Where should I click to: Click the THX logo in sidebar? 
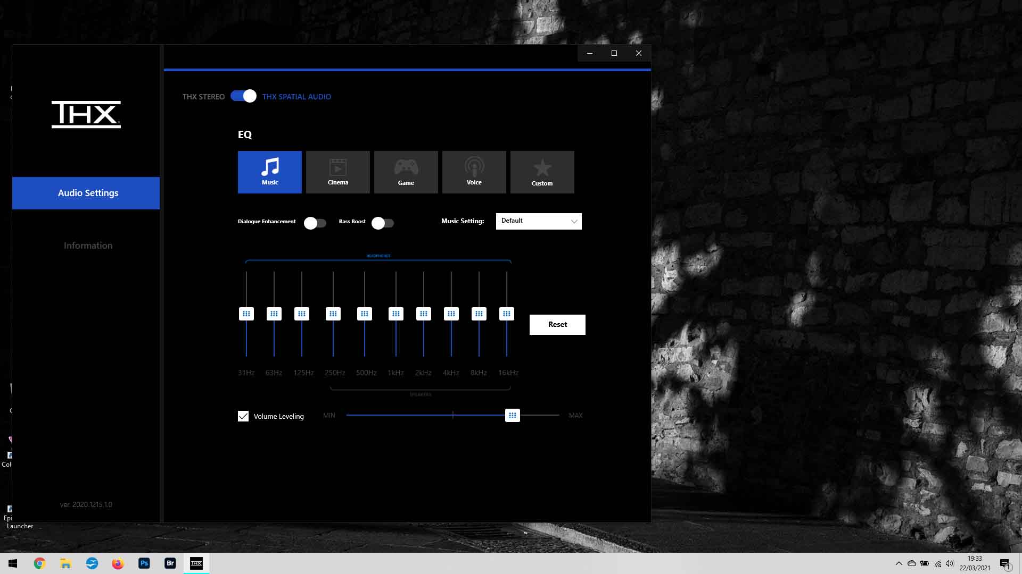point(86,114)
